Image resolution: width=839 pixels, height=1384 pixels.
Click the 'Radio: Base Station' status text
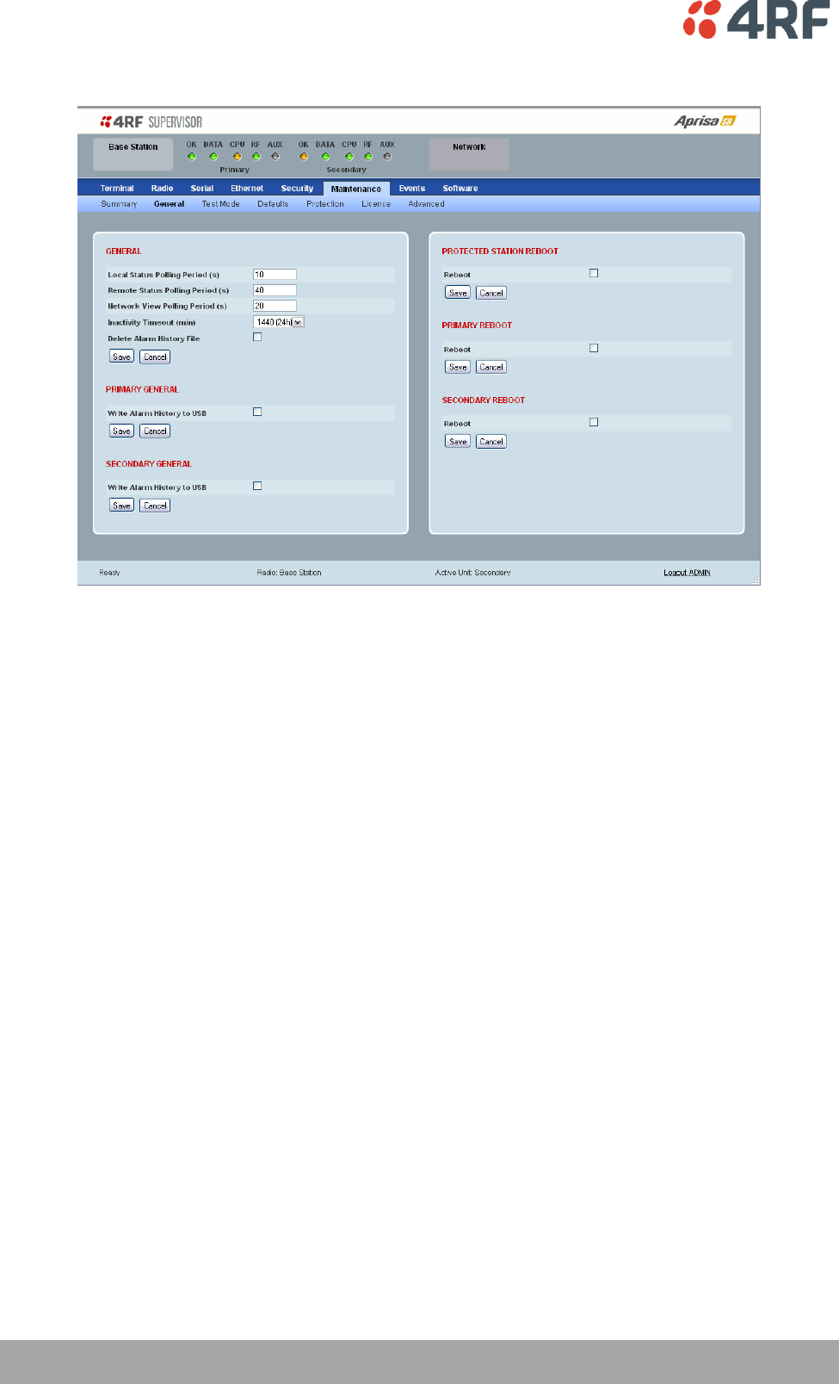[289, 573]
